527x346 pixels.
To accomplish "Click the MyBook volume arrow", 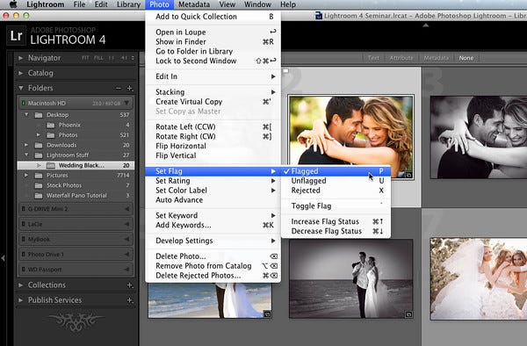I will pos(127,239).
